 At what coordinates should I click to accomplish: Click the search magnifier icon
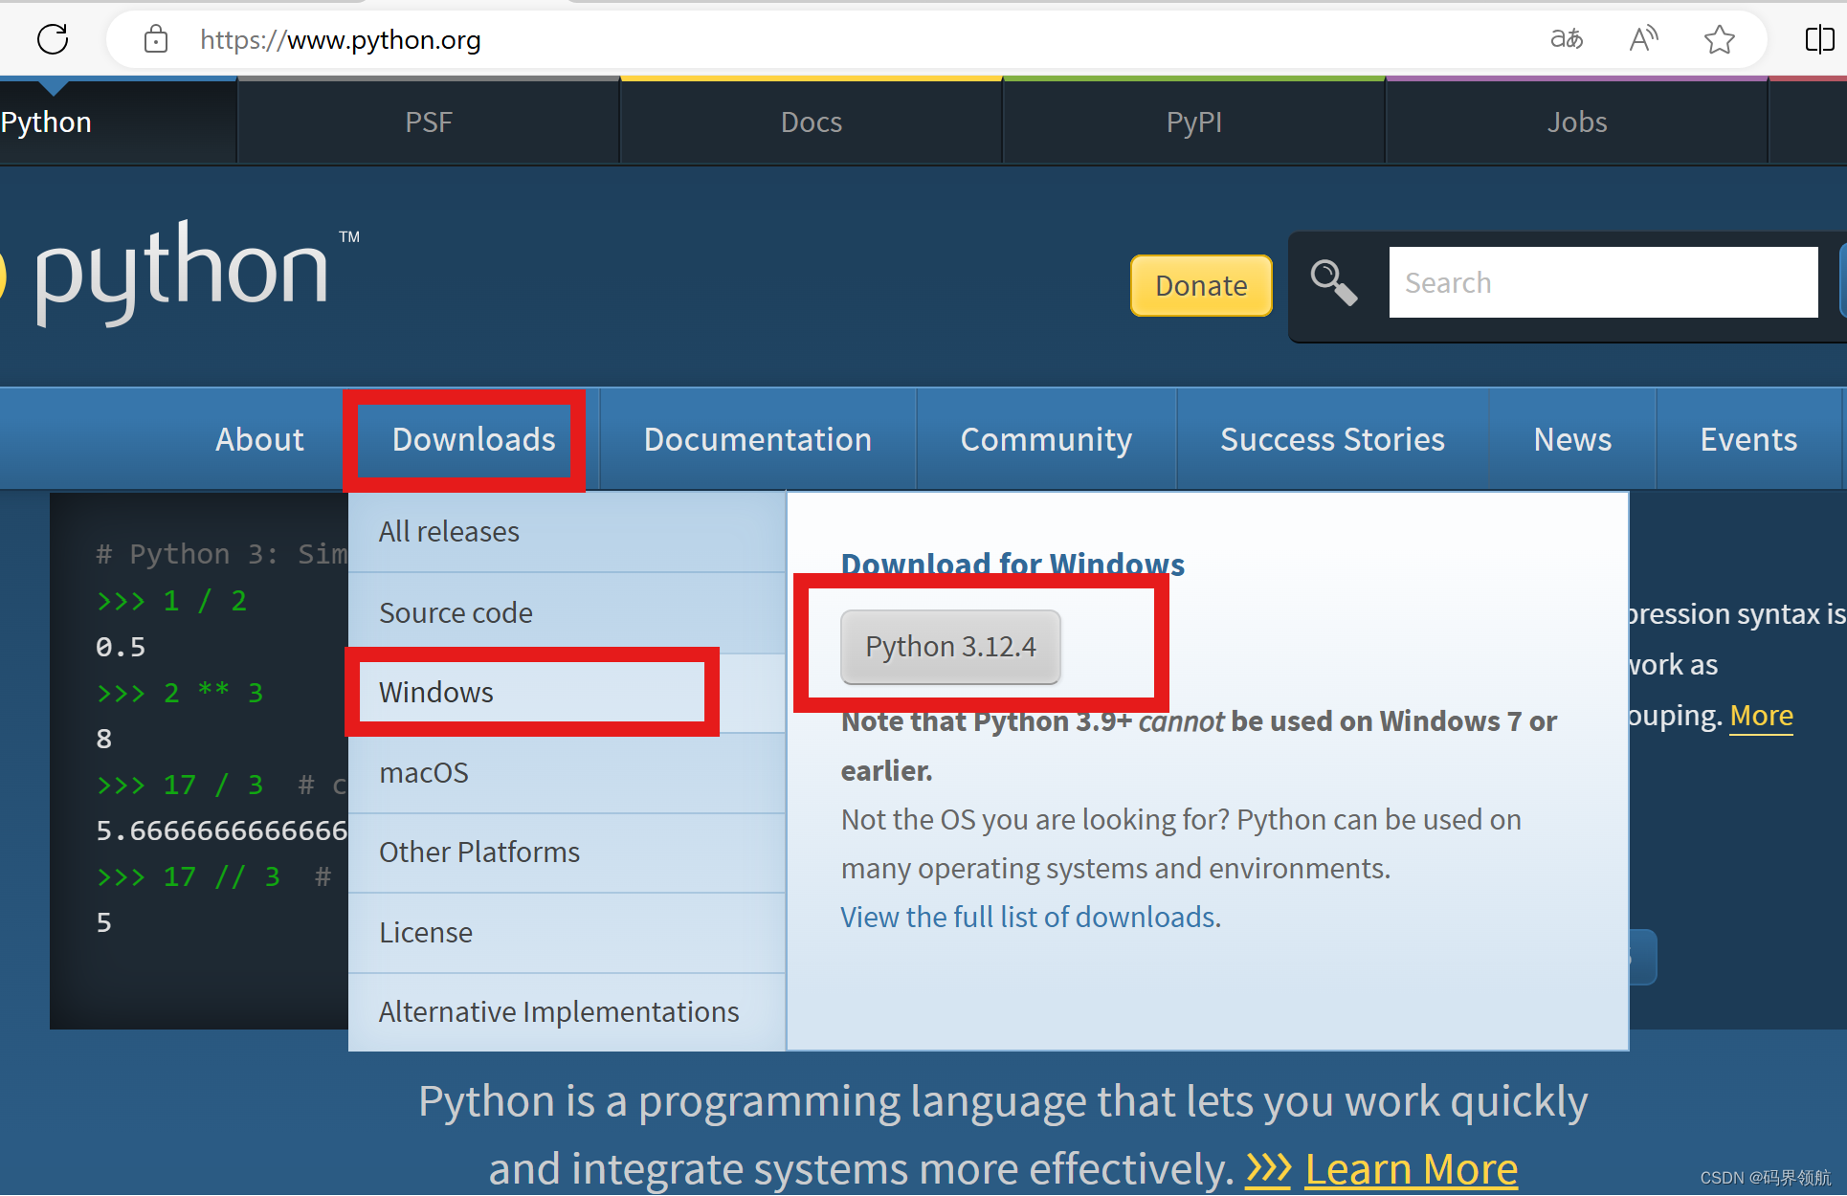[x=1334, y=282]
